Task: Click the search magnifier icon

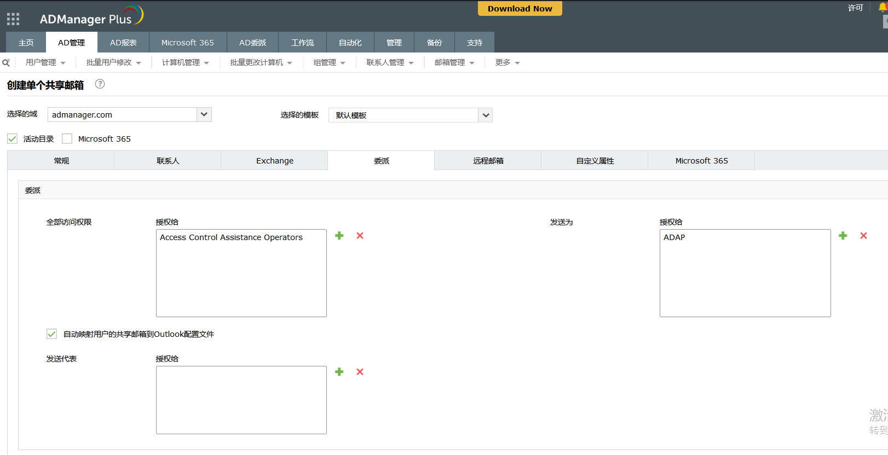Action: coord(6,63)
